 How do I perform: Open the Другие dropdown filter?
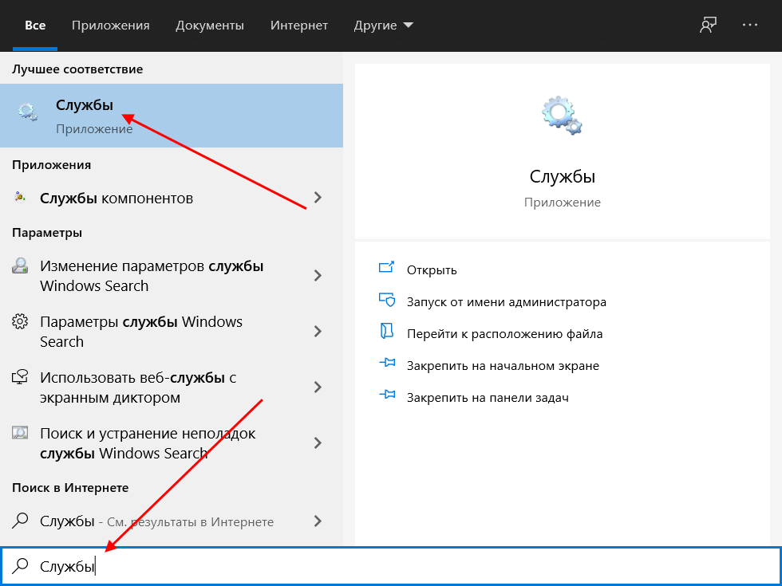tap(384, 26)
